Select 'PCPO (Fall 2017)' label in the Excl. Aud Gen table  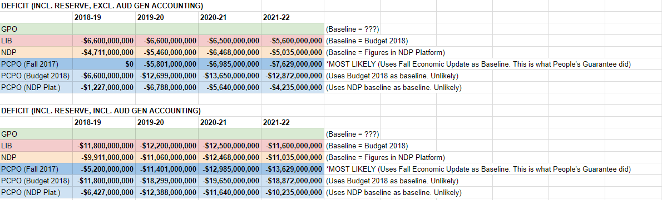pos(36,64)
